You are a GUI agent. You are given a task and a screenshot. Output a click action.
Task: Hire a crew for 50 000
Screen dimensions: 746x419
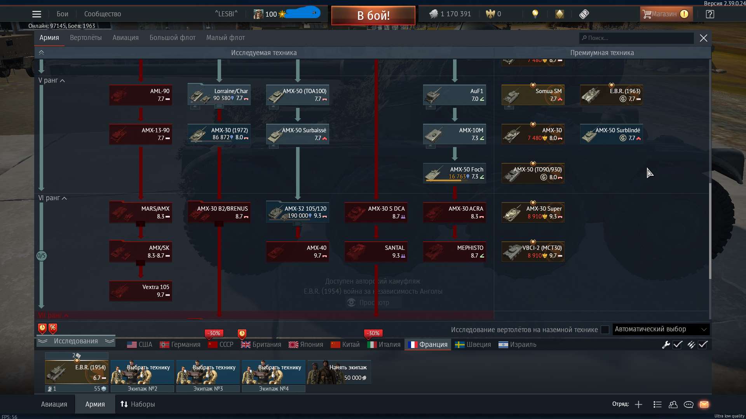click(339, 372)
